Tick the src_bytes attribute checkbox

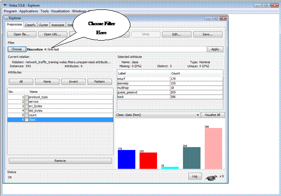[x=27, y=106]
